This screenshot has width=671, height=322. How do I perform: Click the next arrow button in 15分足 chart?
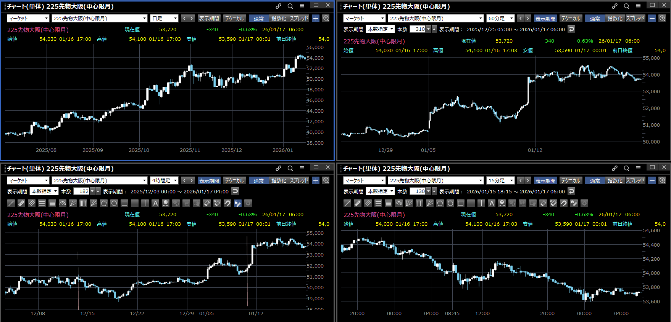528,181
